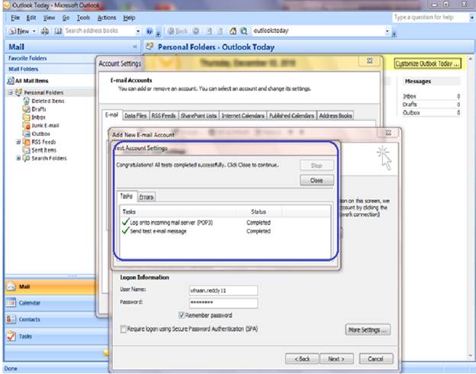Screen dimensions: 476x374
Task: Select All Mail Items
Action: point(28,81)
